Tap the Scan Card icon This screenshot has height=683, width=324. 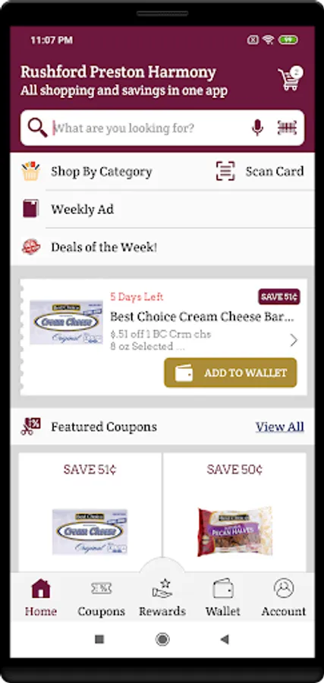point(225,172)
